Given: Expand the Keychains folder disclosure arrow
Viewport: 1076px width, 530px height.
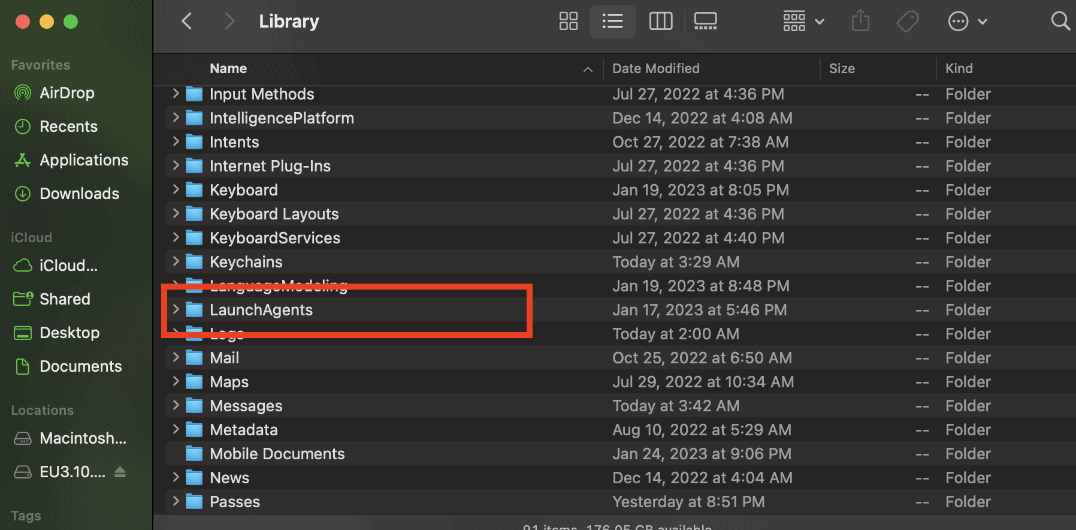Looking at the screenshot, I should (x=176, y=261).
